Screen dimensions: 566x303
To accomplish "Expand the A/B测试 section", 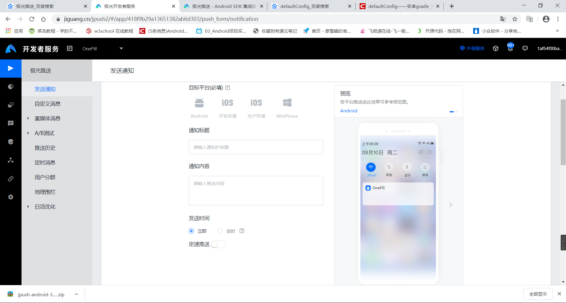I will pyautogui.click(x=44, y=133).
